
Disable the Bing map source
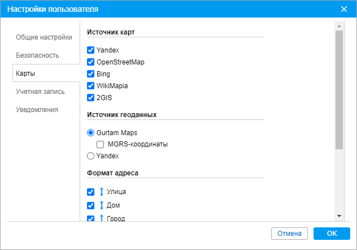click(91, 74)
